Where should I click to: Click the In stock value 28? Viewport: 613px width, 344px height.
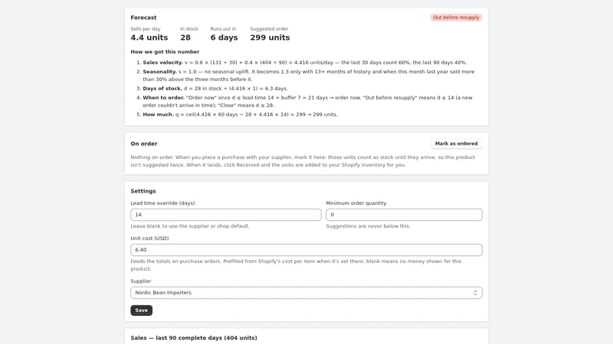pos(185,37)
